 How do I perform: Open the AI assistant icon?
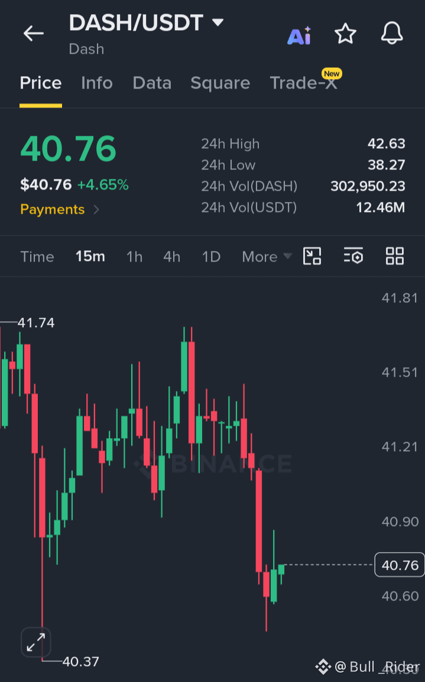[299, 35]
